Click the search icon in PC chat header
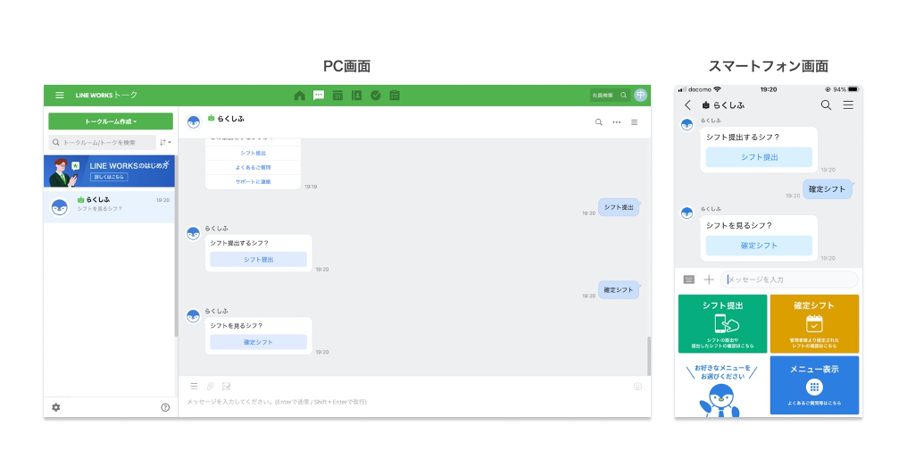 click(598, 122)
